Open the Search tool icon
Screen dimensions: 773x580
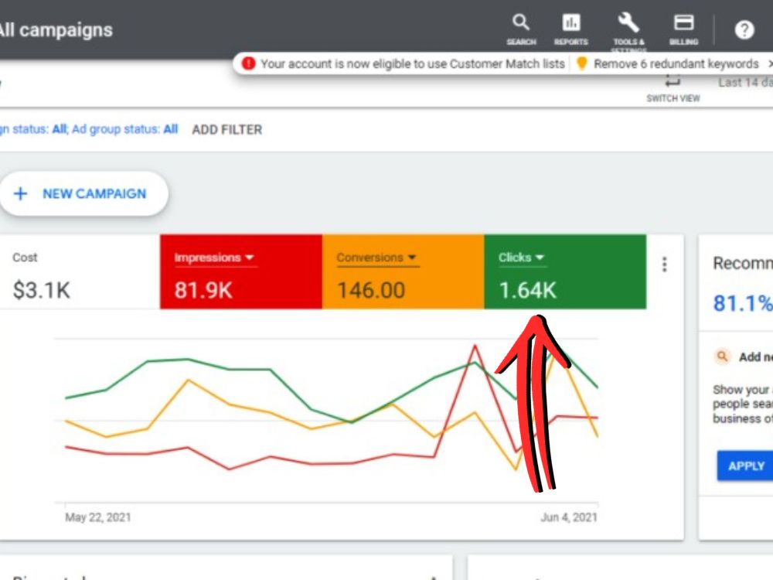[x=521, y=22]
